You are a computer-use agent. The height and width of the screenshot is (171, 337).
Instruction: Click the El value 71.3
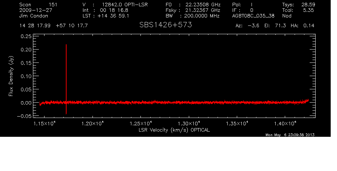pos(281,26)
